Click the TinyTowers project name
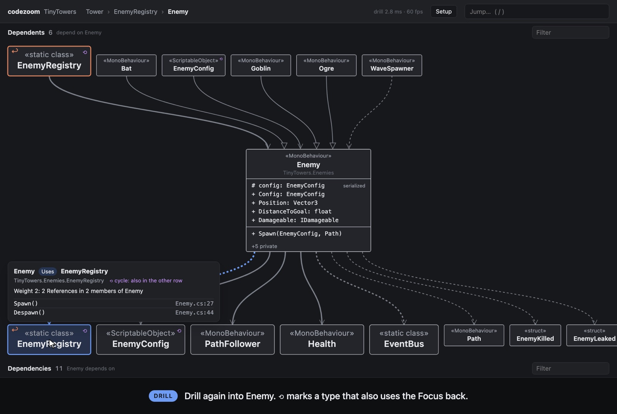This screenshot has height=414, width=617. 60,12
